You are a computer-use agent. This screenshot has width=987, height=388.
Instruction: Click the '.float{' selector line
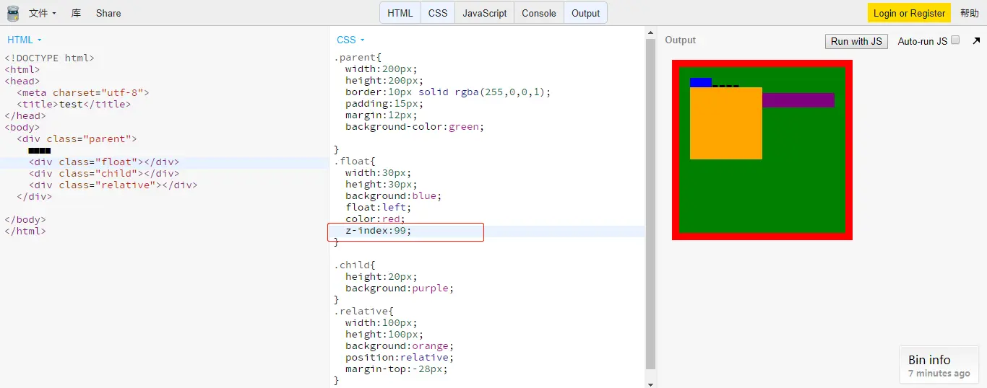pyautogui.click(x=355, y=162)
